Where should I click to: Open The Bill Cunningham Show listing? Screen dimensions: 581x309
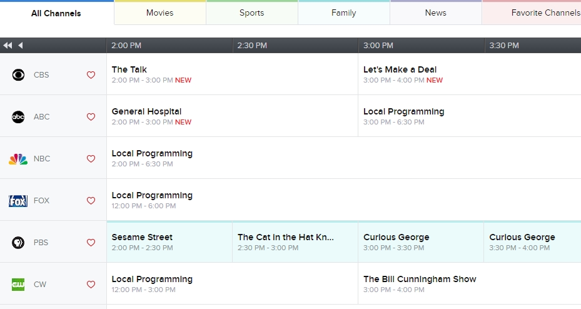pyautogui.click(x=420, y=279)
